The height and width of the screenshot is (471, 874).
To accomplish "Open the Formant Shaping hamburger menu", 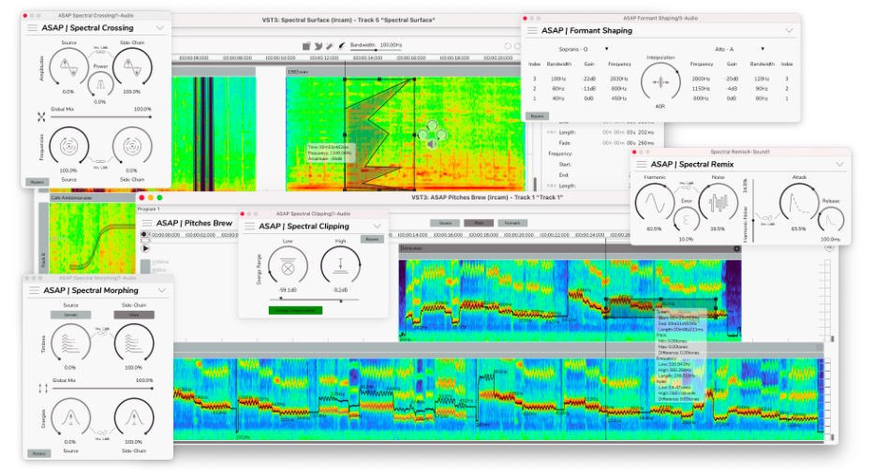I will (532, 31).
